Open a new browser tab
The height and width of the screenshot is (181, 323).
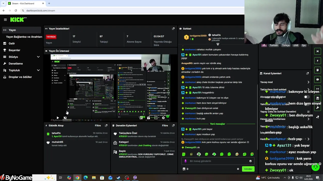coord(49,3)
